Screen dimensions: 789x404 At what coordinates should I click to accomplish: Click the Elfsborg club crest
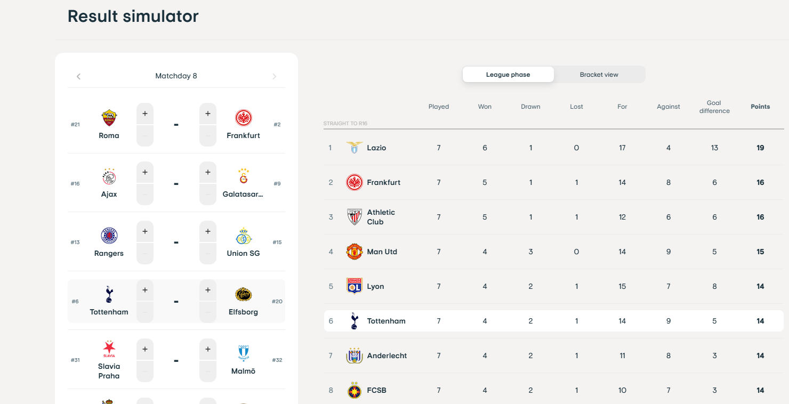tap(243, 294)
